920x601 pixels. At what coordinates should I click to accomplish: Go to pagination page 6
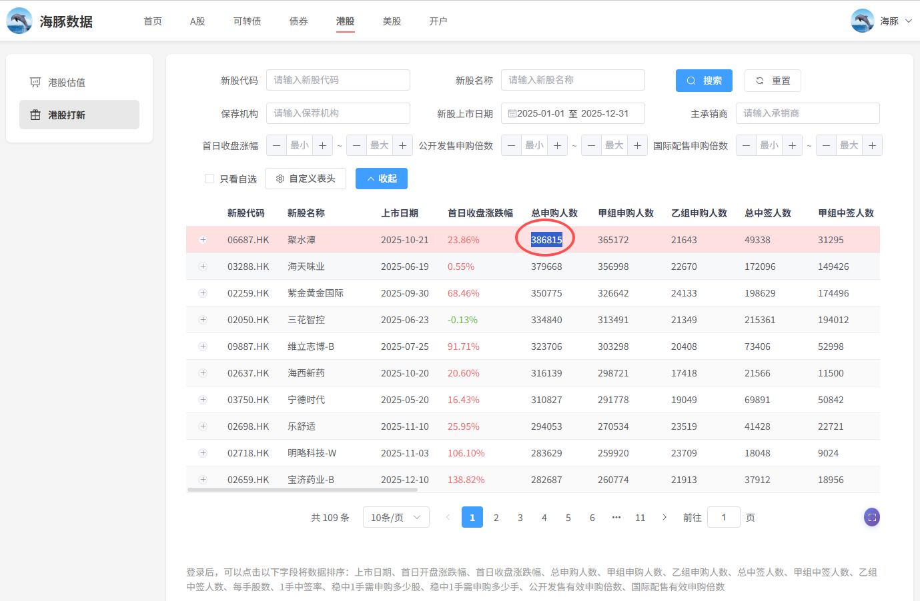click(x=592, y=518)
